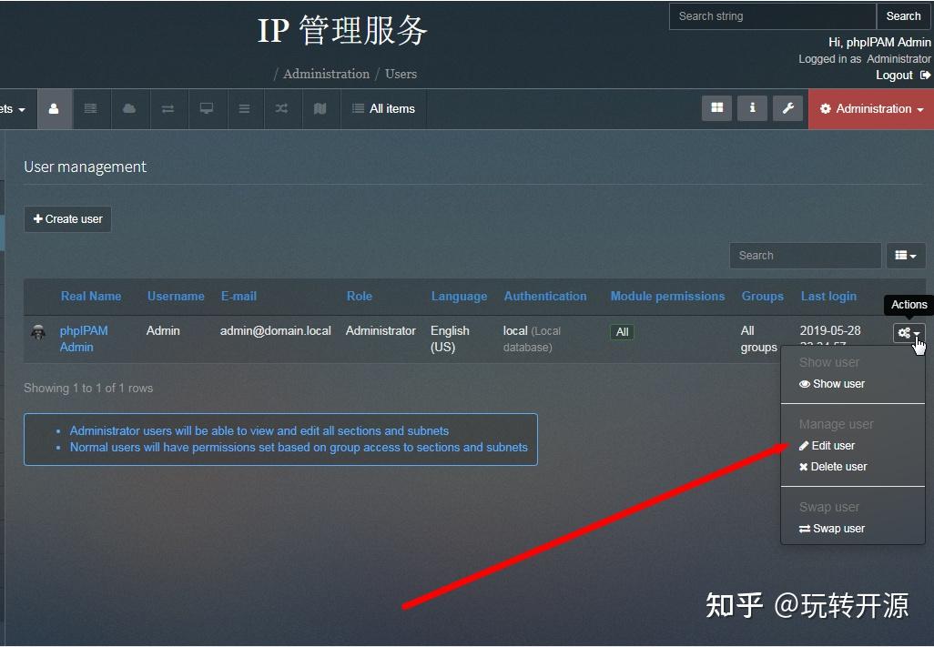Select the Users toolbar icon
Viewport: 934px width, 647px height.
click(54, 108)
